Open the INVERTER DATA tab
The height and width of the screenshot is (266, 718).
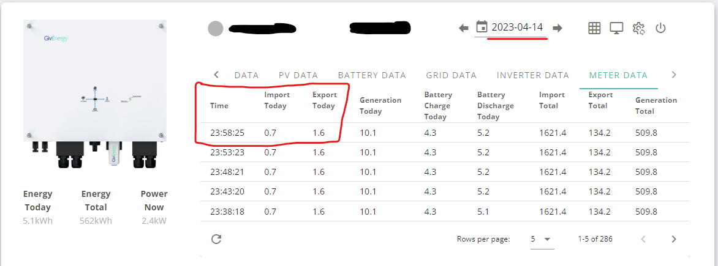pyautogui.click(x=532, y=75)
